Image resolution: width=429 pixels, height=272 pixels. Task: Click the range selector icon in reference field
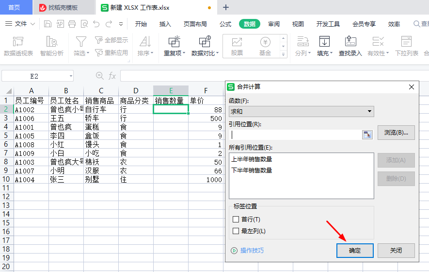[367, 135]
